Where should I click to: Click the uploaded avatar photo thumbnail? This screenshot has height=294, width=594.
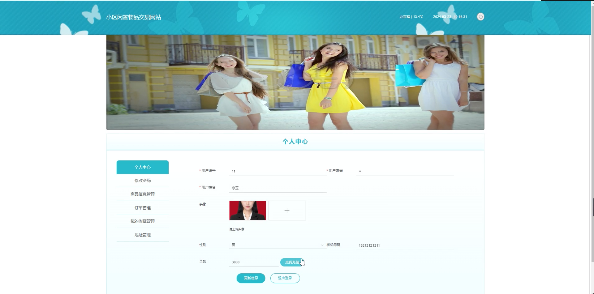pyautogui.click(x=247, y=211)
